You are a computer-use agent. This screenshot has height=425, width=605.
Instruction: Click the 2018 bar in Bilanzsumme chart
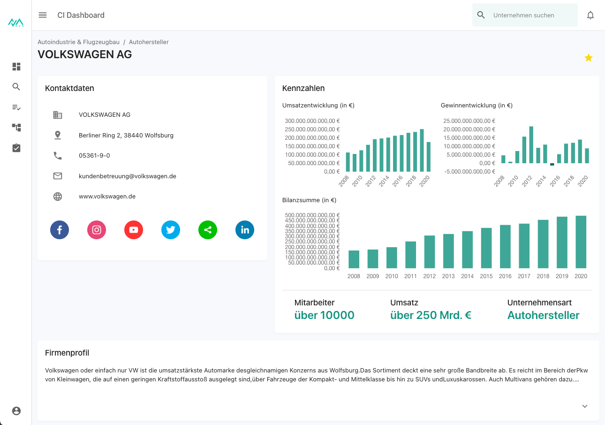[x=543, y=244]
